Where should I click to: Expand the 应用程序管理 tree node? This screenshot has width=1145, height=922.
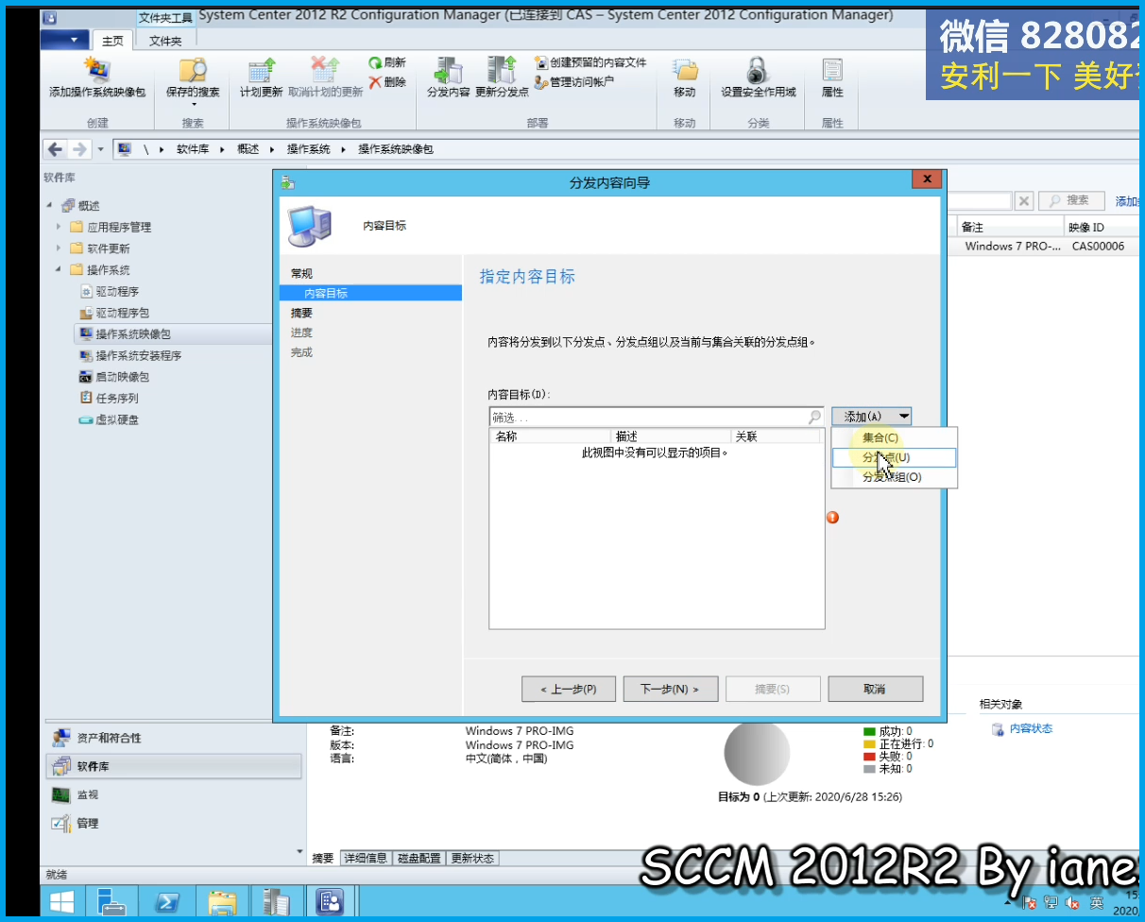tap(59, 227)
